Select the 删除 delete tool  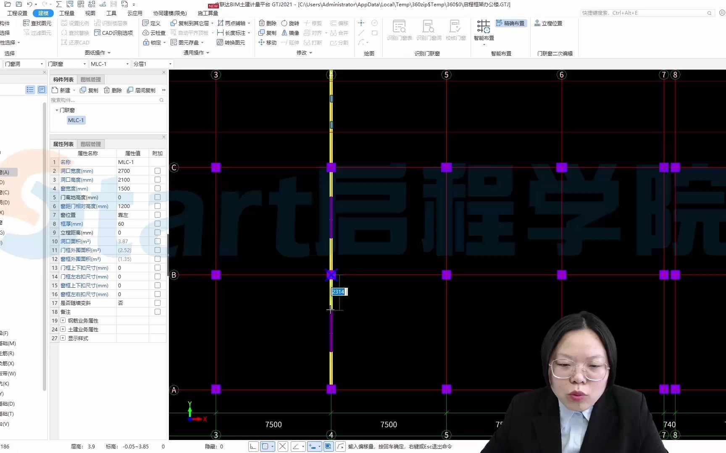[268, 23]
